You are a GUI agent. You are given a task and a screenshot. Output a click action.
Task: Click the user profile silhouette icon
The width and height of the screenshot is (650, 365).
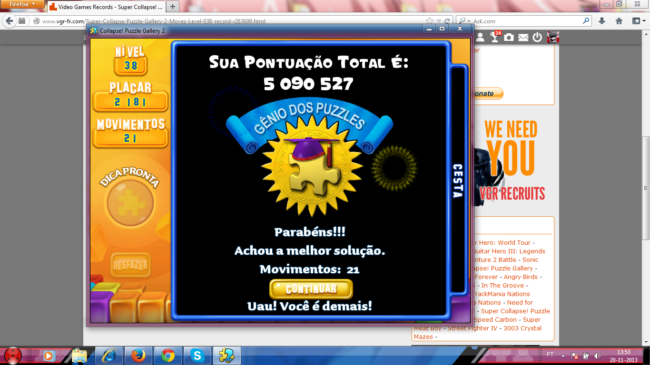tap(480, 38)
